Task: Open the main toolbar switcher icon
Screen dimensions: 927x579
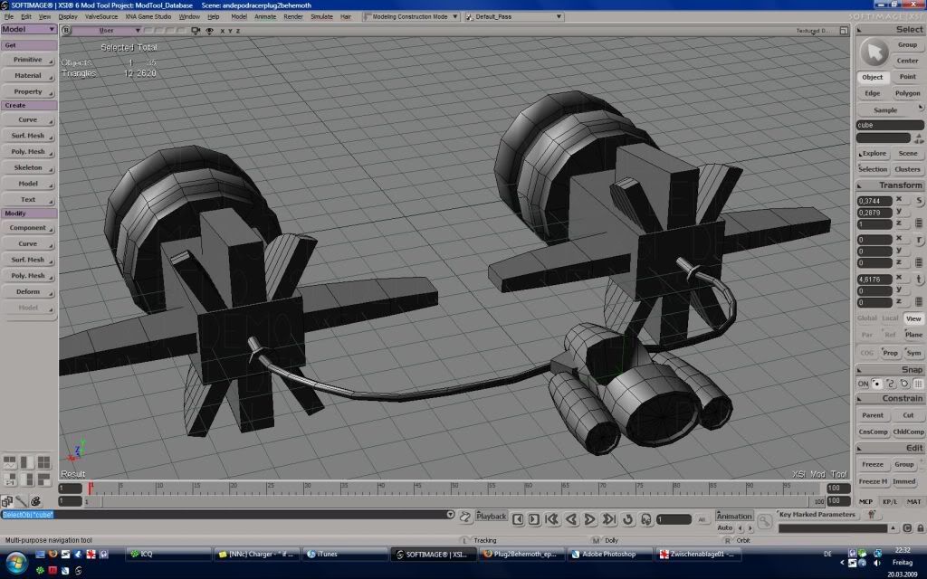Action: tap(7, 501)
